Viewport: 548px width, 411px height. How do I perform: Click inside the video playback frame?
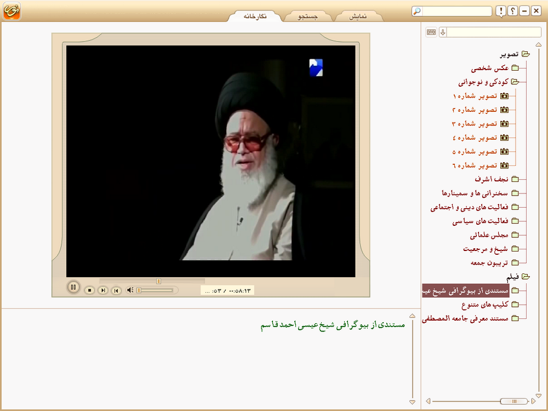(211, 161)
